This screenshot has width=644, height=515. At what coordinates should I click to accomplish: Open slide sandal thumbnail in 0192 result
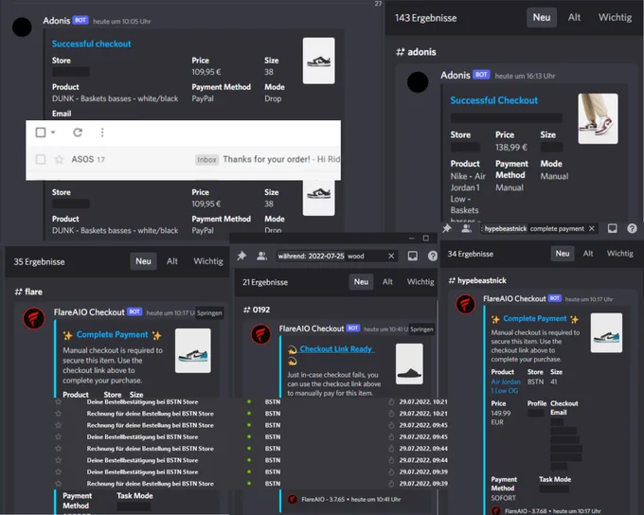tap(409, 364)
